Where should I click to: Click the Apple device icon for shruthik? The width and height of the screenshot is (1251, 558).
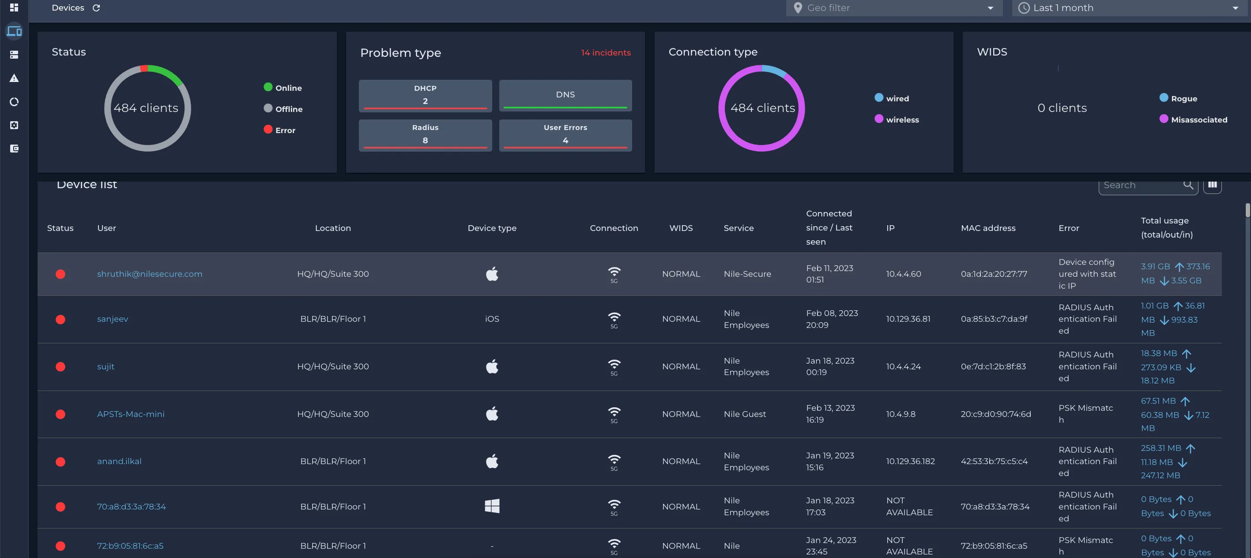click(x=492, y=274)
